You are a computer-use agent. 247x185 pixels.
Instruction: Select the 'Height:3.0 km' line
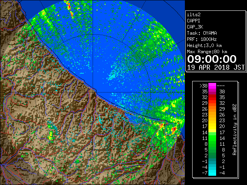click(x=204, y=45)
